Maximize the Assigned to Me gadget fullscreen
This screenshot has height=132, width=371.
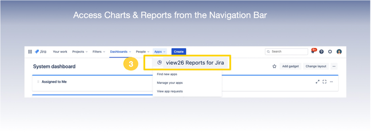pos(324,82)
